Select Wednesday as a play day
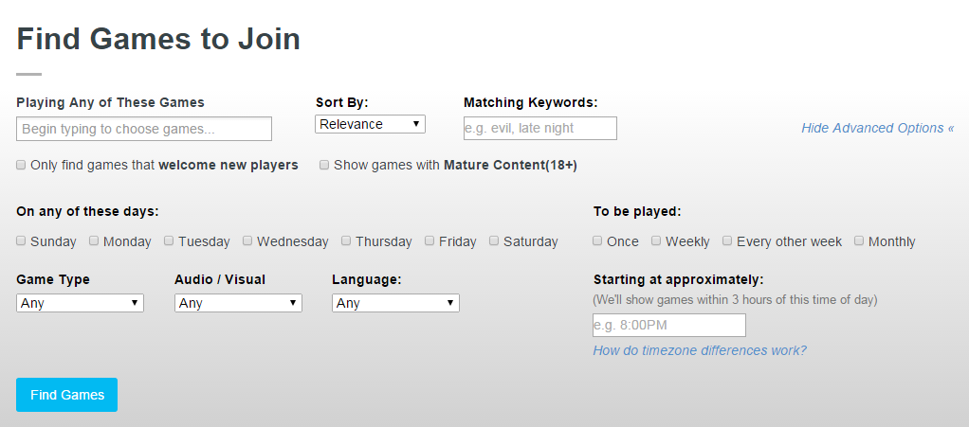The width and height of the screenshot is (969, 427). pyautogui.click(x=247, y=240)
